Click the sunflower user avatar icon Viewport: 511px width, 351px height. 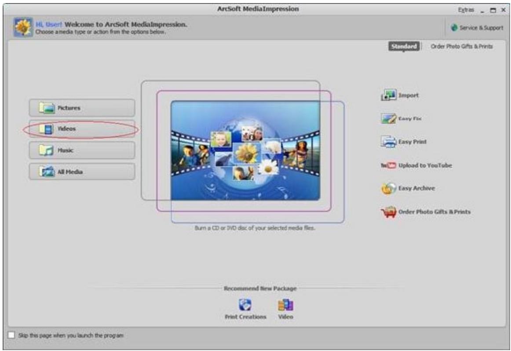pyautogui.click(x=23, y=27)
